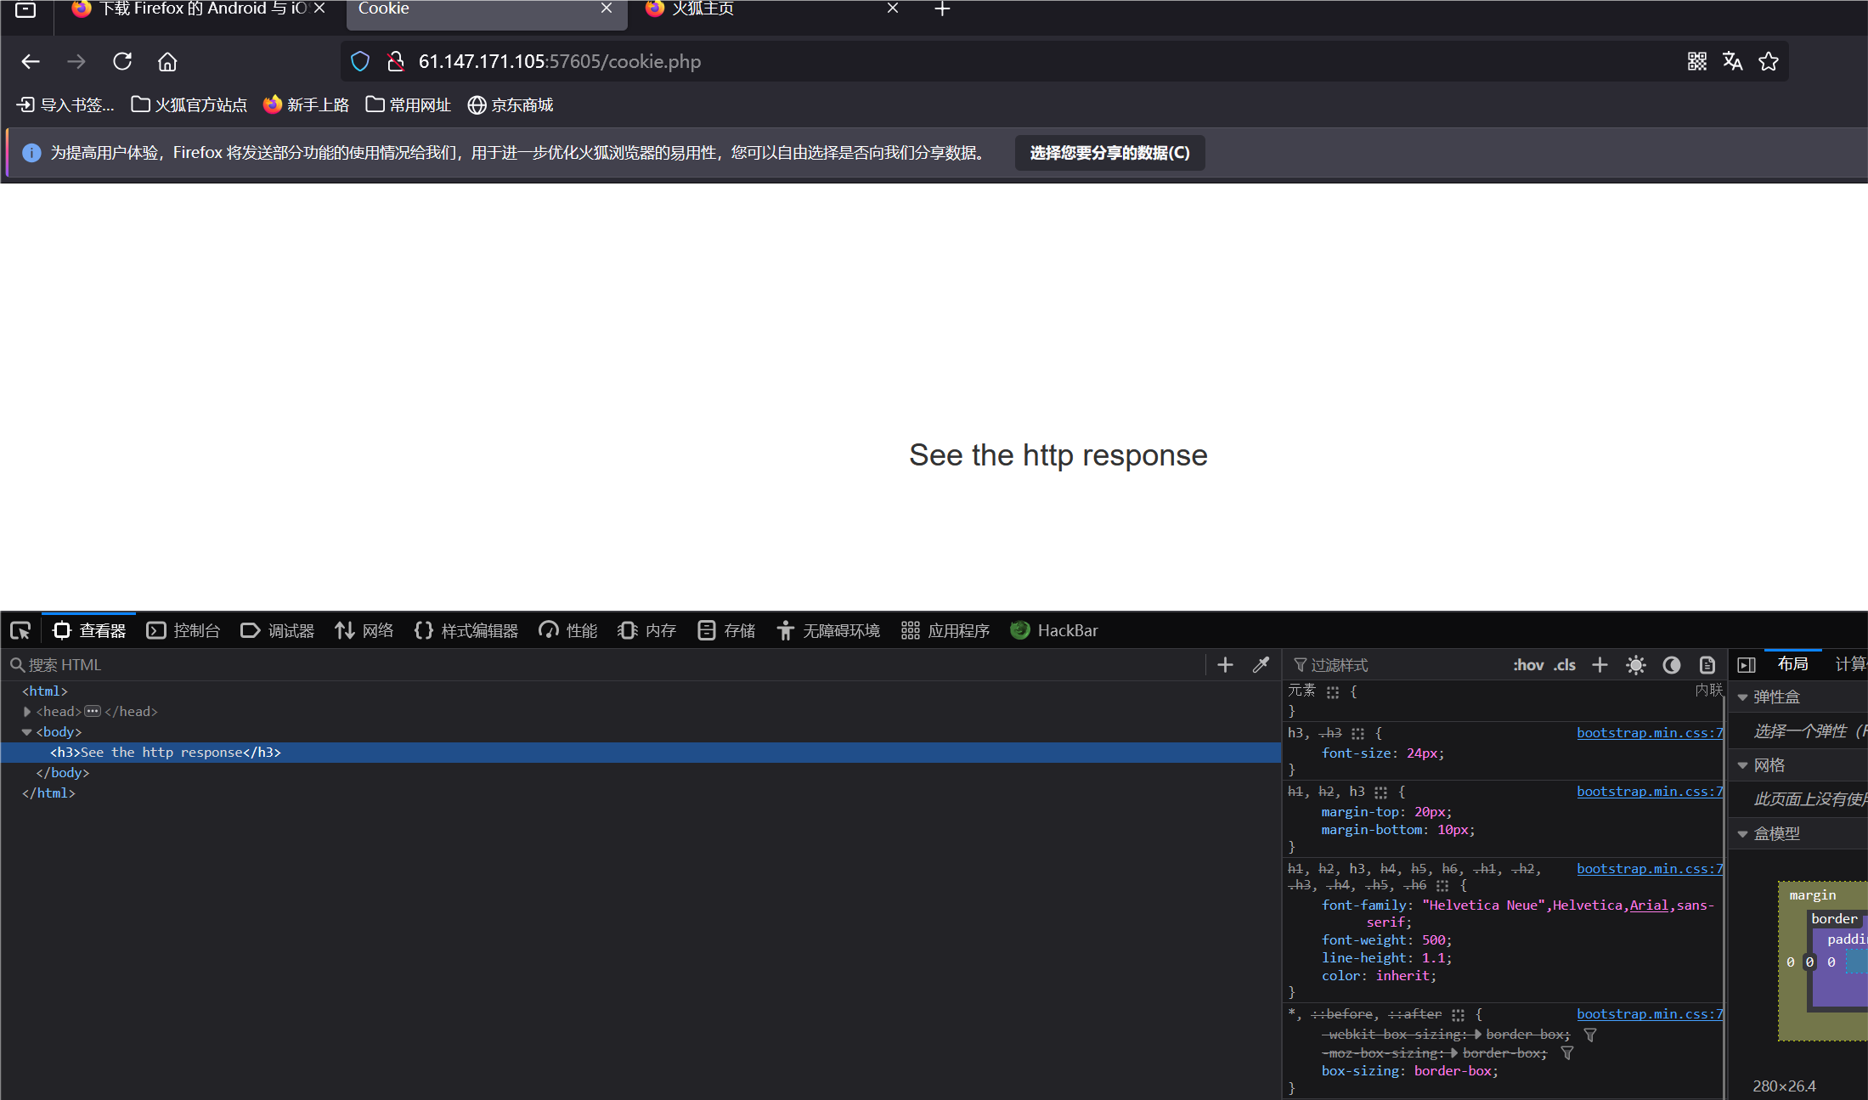Create a new node with the plus icon
Screen dimensions: 1868x1100
[x=1225, y=664]
